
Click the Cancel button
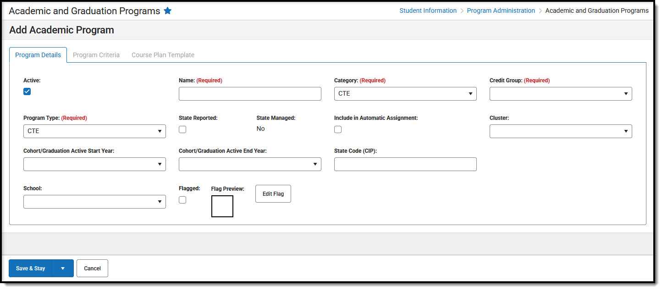tap(92, 269)
